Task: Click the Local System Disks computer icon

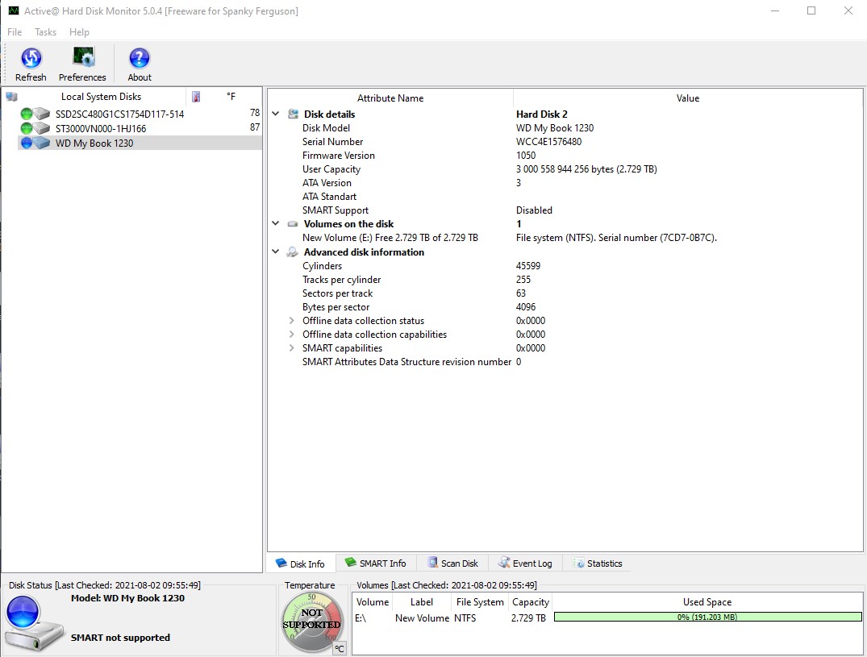Action: tap(11, 97)
